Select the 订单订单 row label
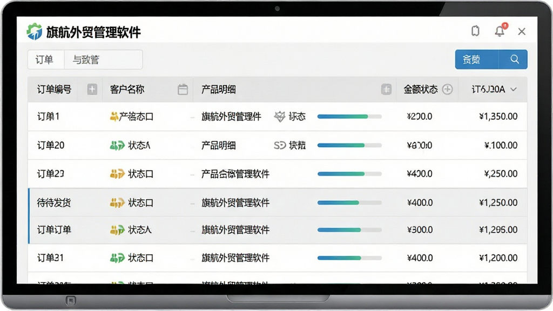The height and width of the screenshot is (311, 553). pyautogui.click(x=55, y=230)
